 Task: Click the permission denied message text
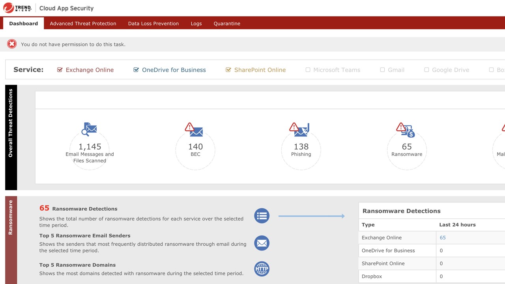[73, 44]
